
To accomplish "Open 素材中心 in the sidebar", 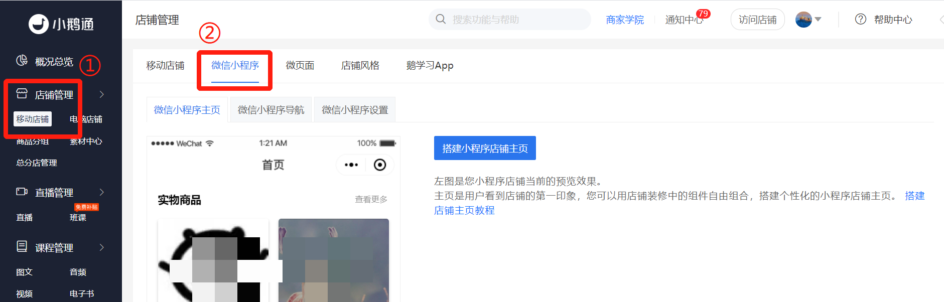I will (86, 141).
